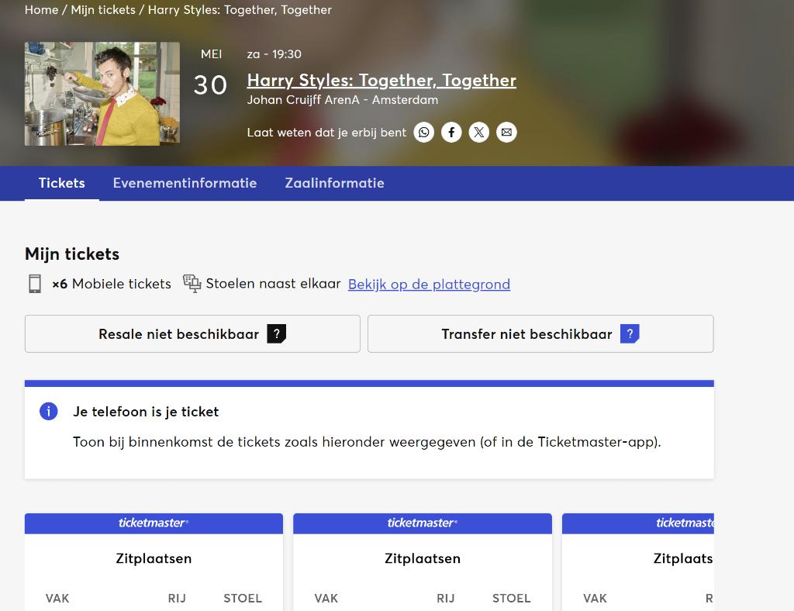
Task: Click the Transfer niet beschikbaar button
Action: (x=540, y=334)
